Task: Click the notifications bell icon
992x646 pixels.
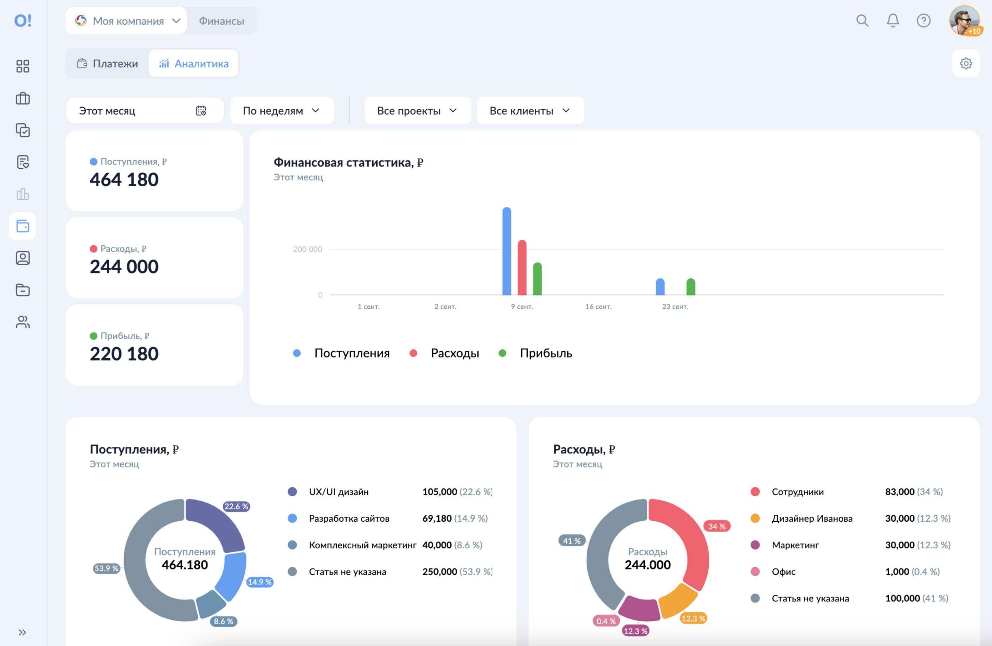Action: 892,21
